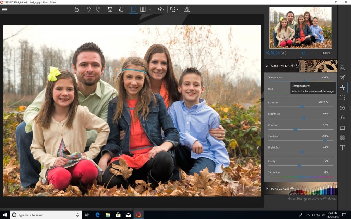Open the taskbar clock and date
Screen dimensions: 351x219
click(x=332, y=215)
